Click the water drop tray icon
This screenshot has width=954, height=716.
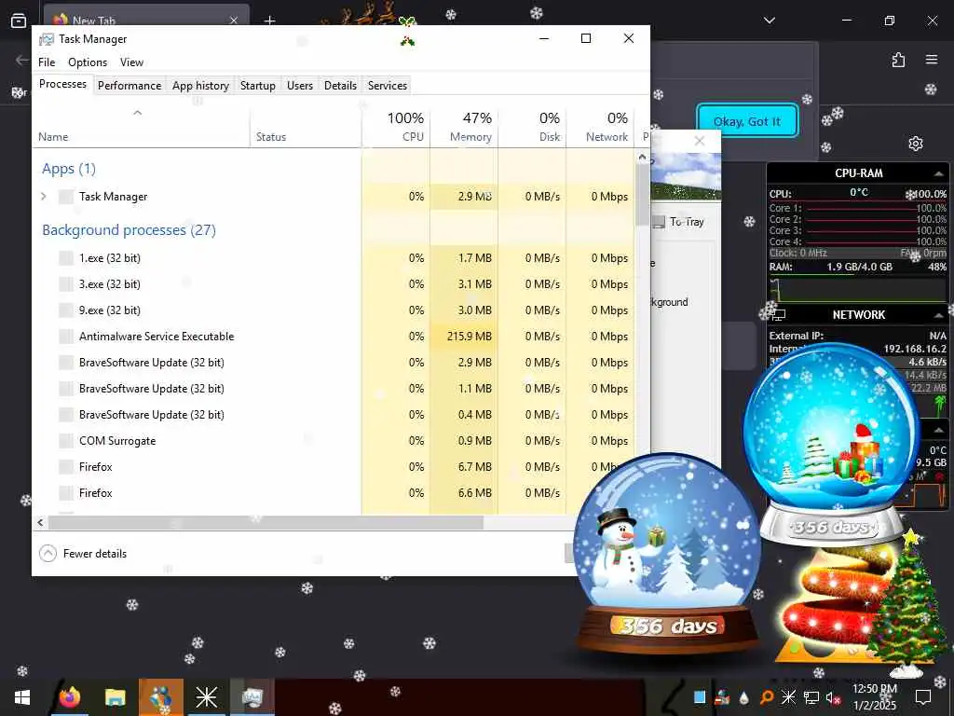[744, 697]
